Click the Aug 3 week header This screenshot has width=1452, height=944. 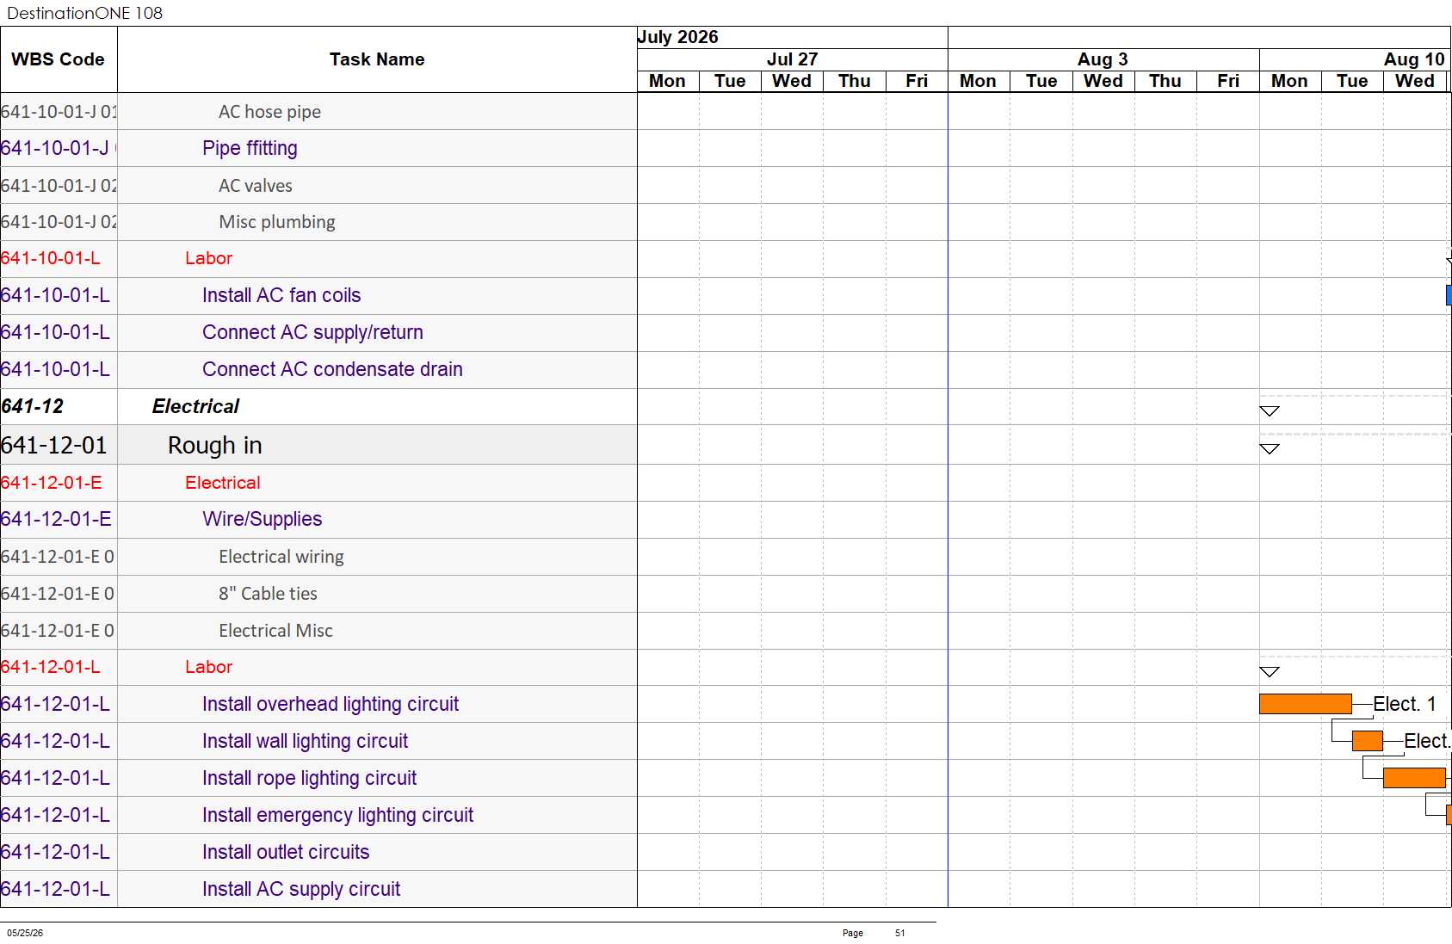(1103, 59)
